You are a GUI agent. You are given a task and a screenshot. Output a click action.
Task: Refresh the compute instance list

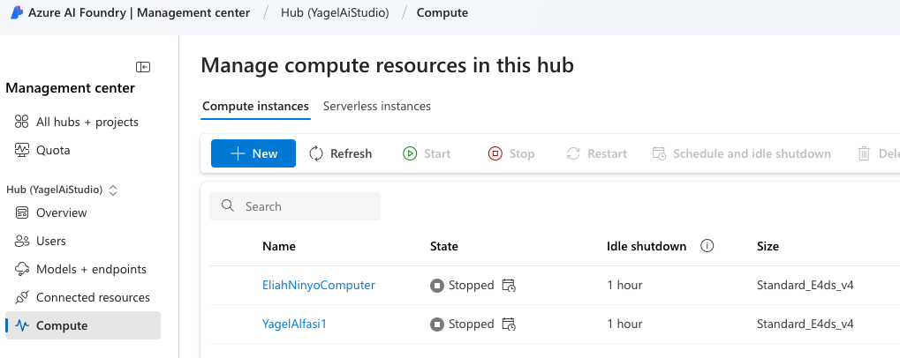(x=340, y=153)
